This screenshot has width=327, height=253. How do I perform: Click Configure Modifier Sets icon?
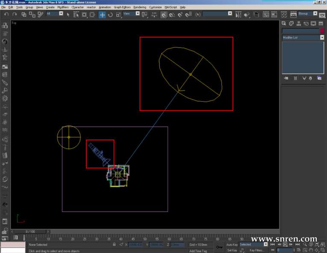[x=319, y=78]
